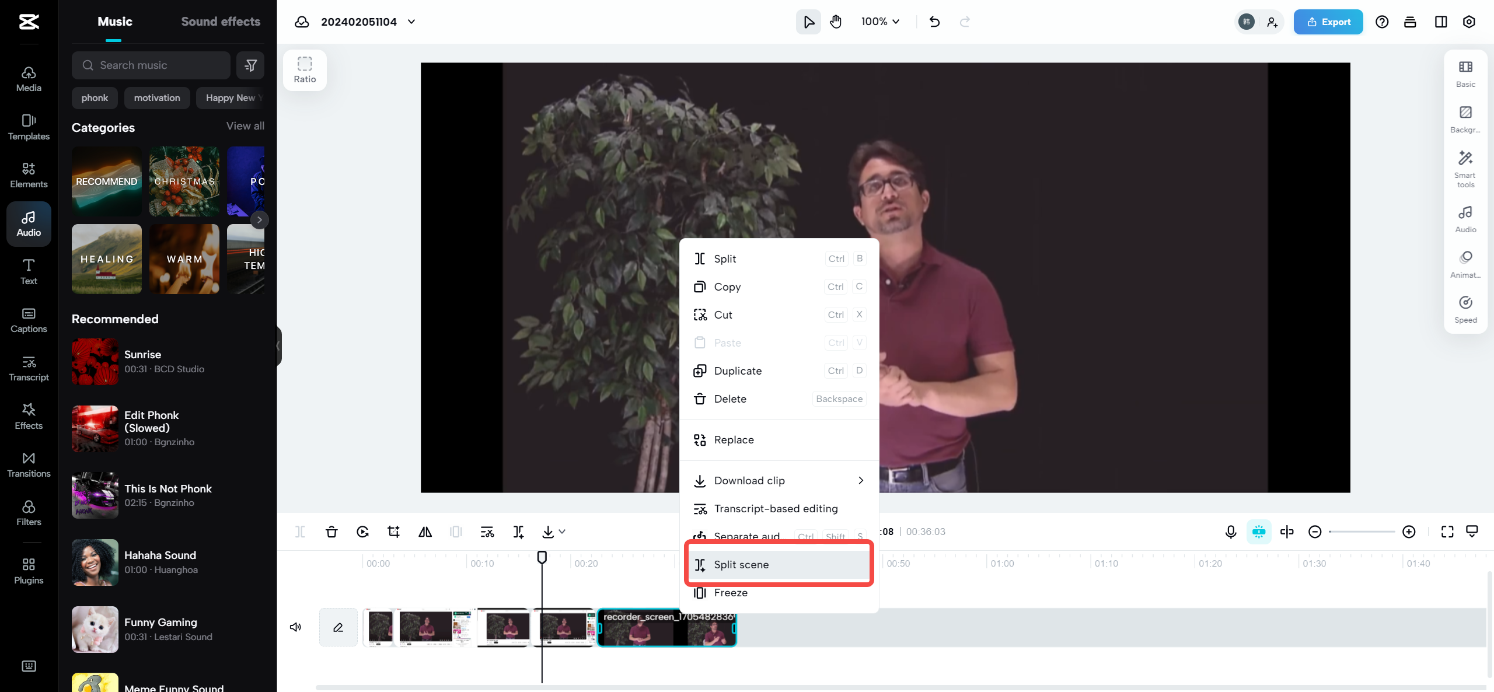The image size is (1494, 692).
Task: Click the mirror flip icon
Action: tap(425, 532)
